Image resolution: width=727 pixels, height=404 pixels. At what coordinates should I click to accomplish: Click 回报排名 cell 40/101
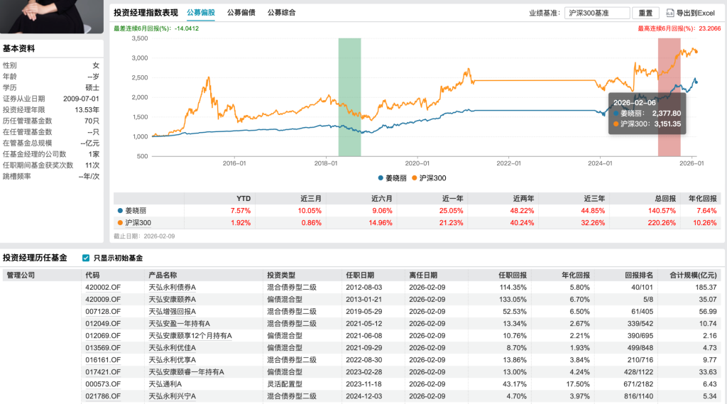pyautogui.click(x=642, y=288)
